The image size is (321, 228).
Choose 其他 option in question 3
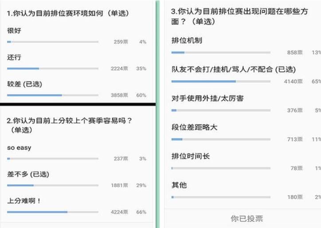[x=179, y=185]
